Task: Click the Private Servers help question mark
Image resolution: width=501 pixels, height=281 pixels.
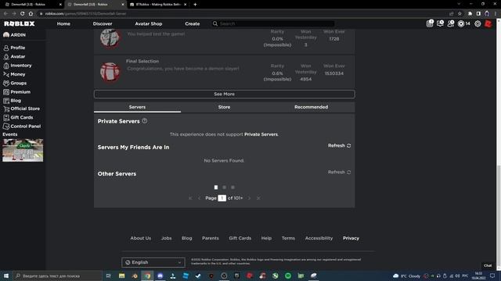Action: coord(145,121)
